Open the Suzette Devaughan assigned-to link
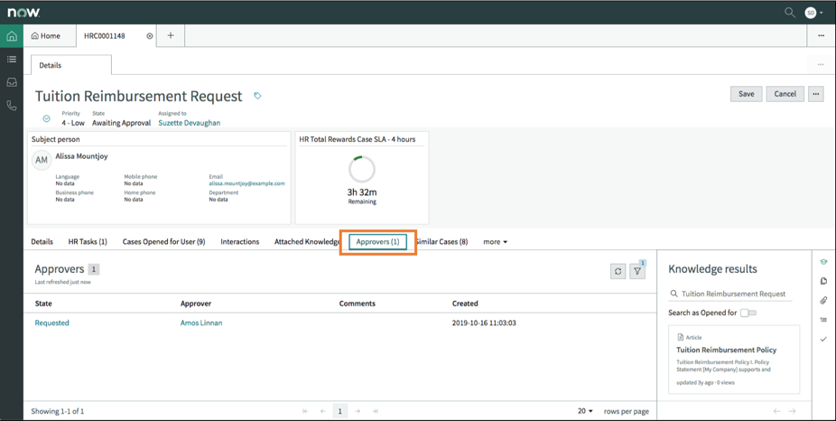 [190, 123]
